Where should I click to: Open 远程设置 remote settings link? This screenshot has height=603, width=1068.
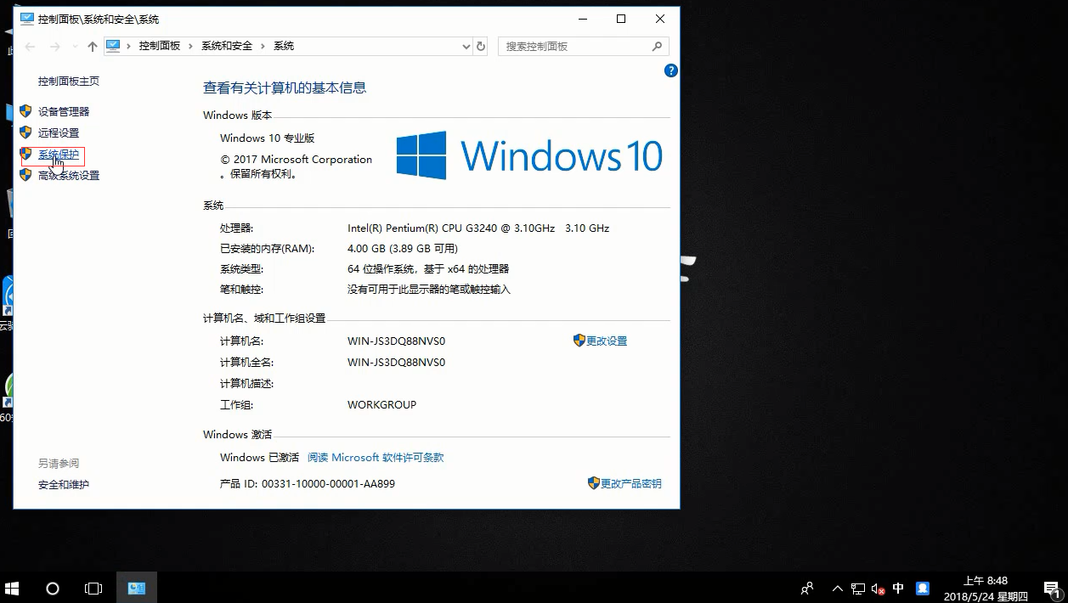point(59,132)
